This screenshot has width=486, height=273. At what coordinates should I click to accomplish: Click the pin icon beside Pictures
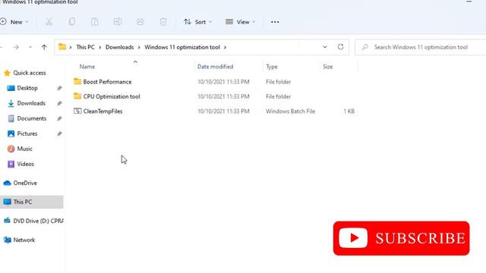coord(59,133)
